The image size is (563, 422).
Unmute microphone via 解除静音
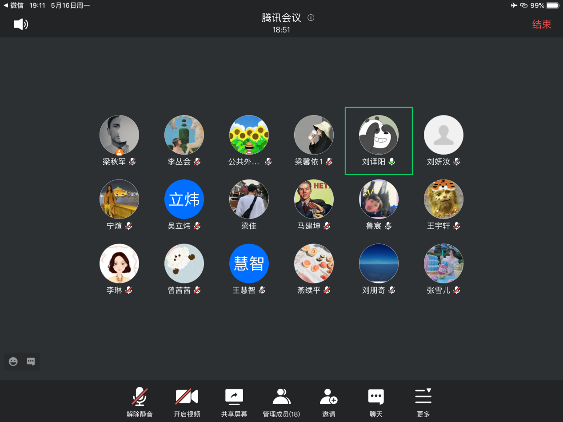[140, 396]
